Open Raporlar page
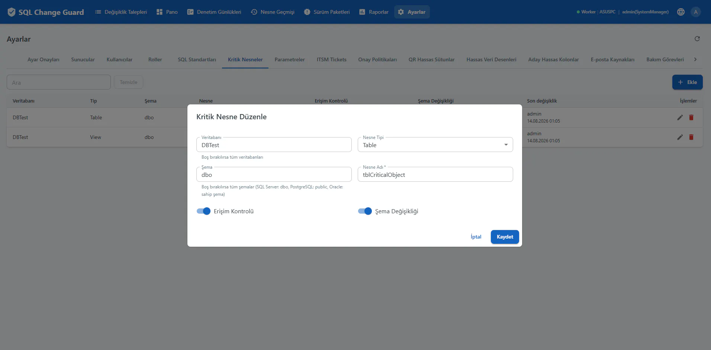The image size is (711, 350). tap(374, 12)
